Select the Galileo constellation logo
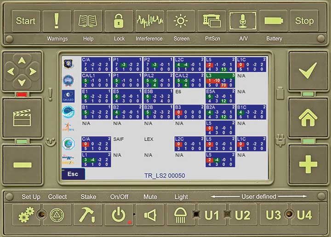Image resolution: width=331 pixels, height=237 pixels. coord(69,96)
